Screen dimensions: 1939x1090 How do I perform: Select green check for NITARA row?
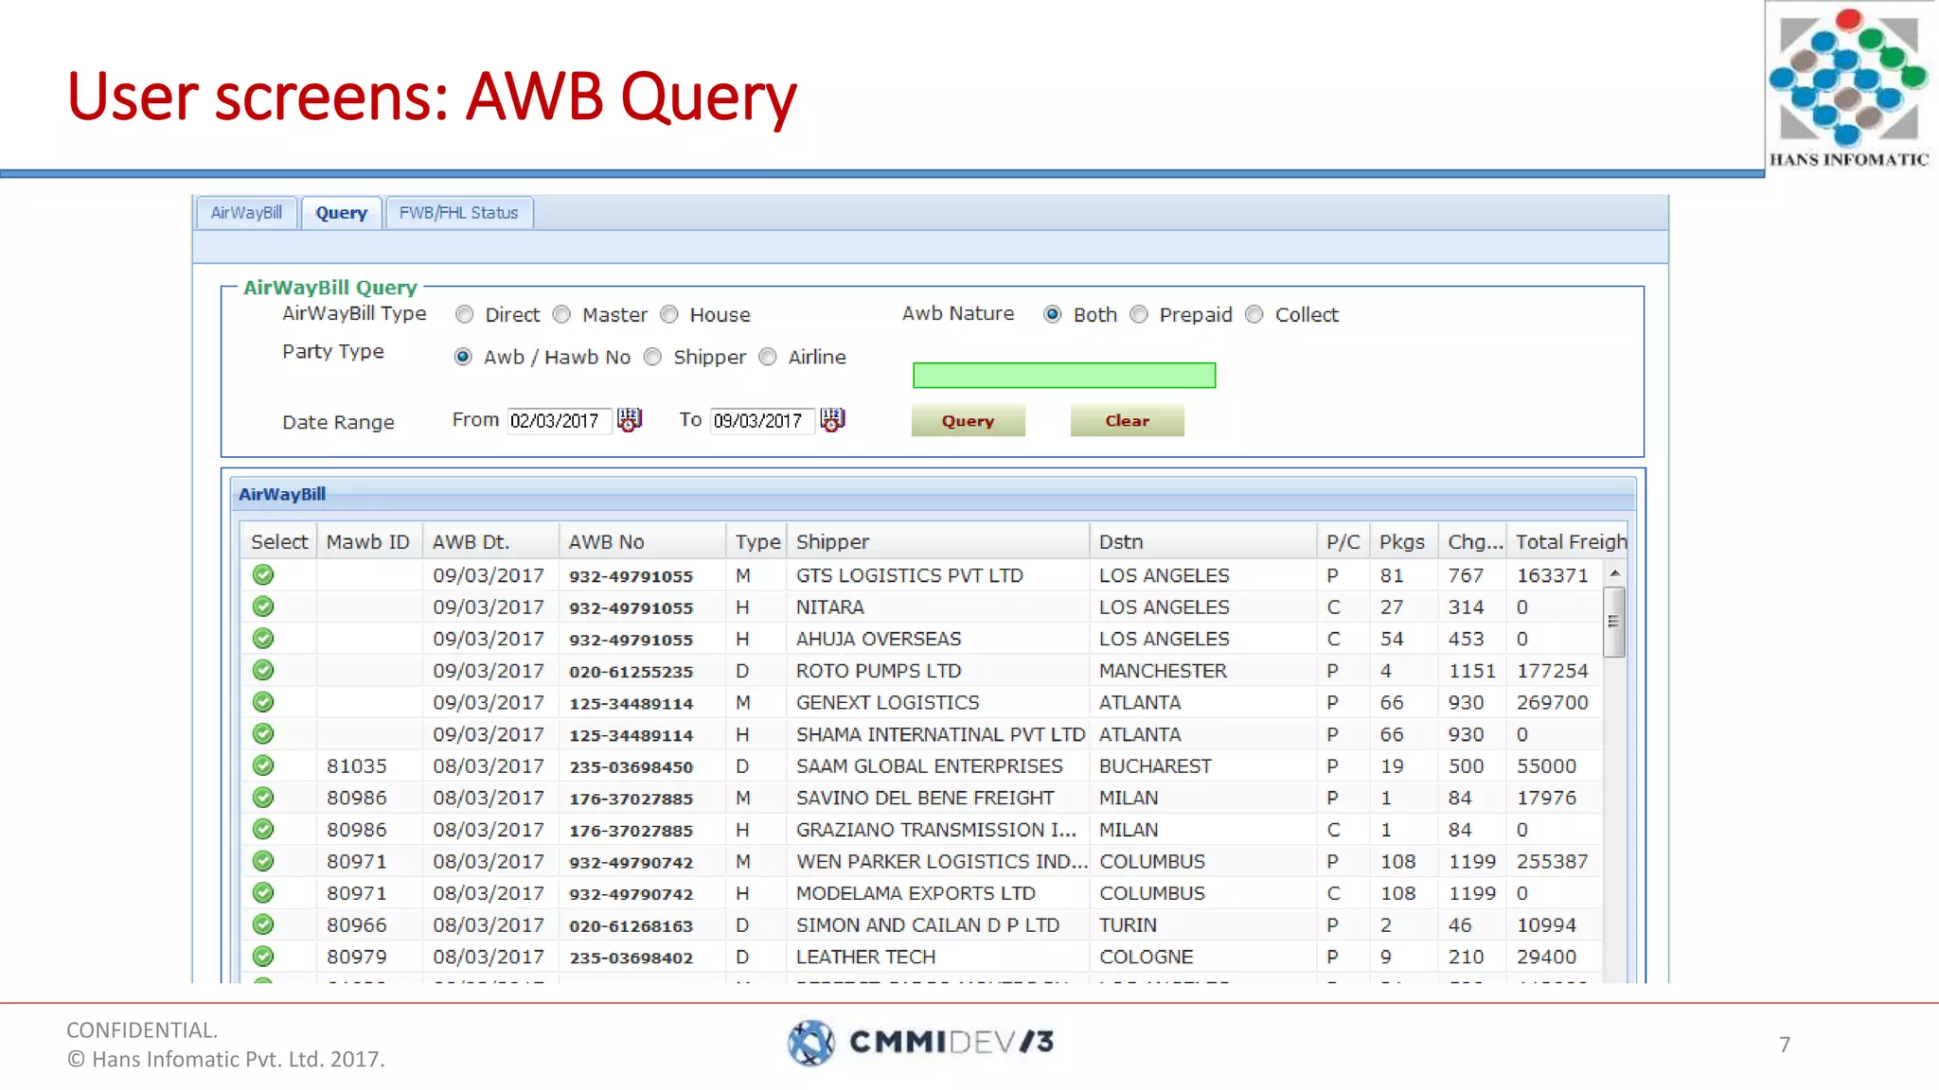click(x=263, y=607)
